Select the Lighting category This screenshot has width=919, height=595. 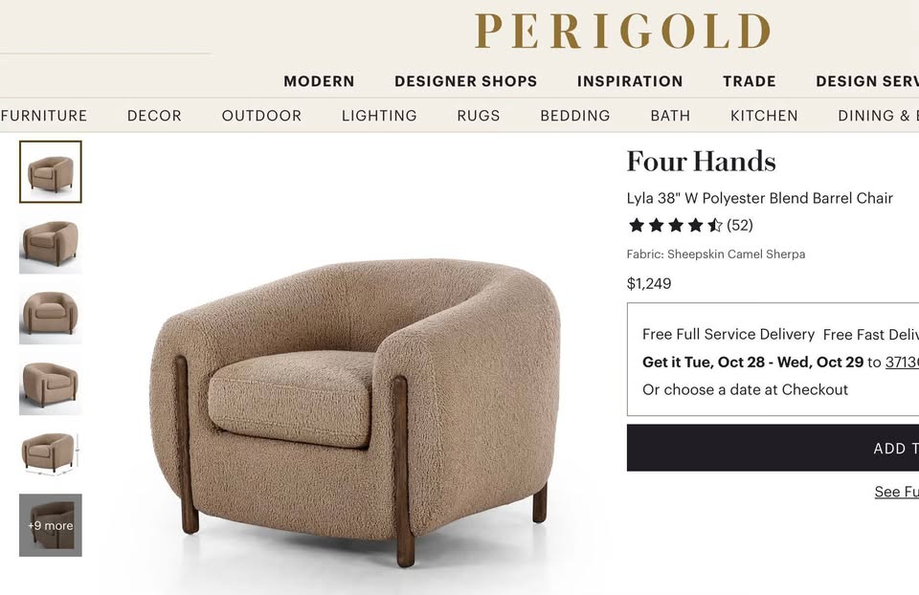click(379, 116)
